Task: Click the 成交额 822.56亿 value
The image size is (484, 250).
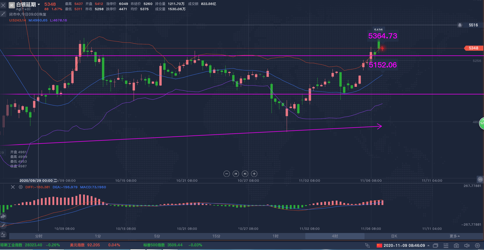Action: 202,4
